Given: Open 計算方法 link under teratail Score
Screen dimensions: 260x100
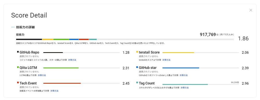Looking at the screenshot, I should click(x=166, y=60).
